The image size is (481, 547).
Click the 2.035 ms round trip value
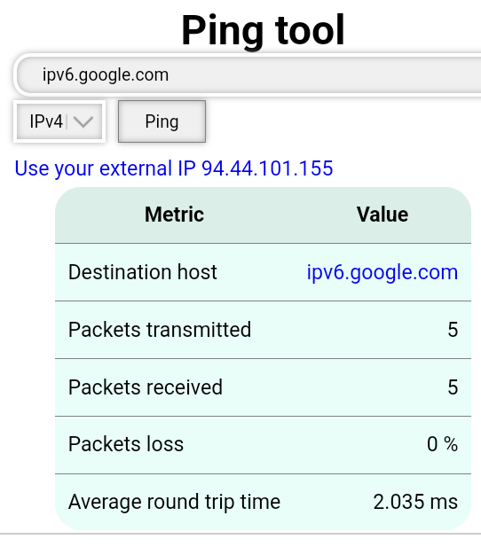pyautogui.click(x=415, y=502)
